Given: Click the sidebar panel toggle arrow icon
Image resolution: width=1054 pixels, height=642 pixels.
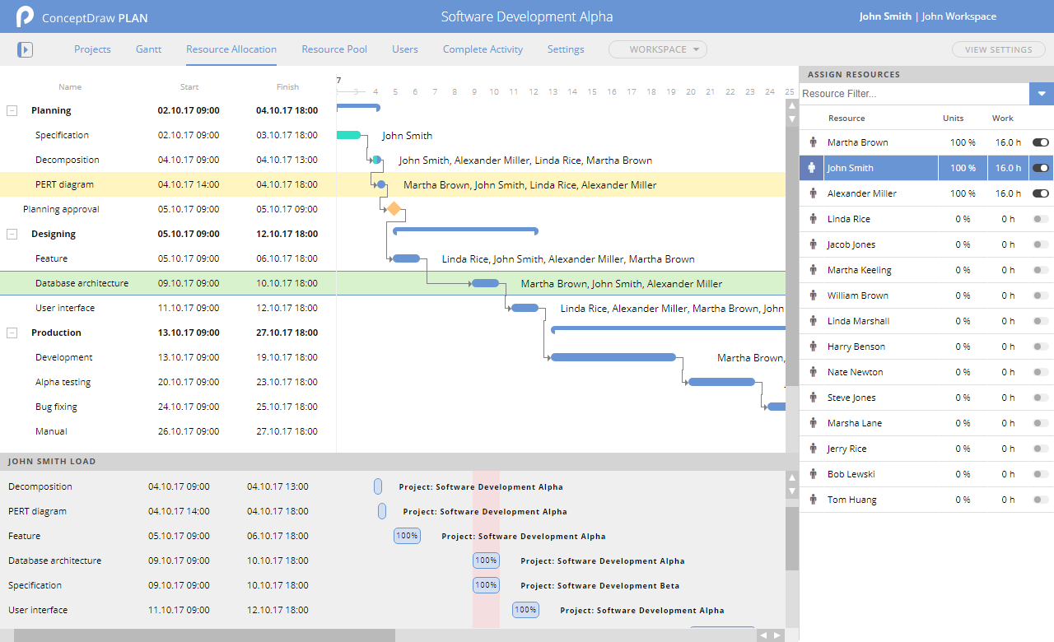Looking at the screenshot, I should click(25, 50).
